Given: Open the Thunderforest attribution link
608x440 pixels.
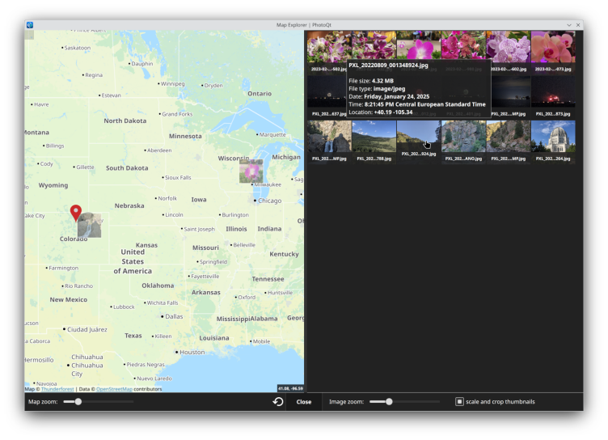Looking at the screenshot, I should [57, 389].
